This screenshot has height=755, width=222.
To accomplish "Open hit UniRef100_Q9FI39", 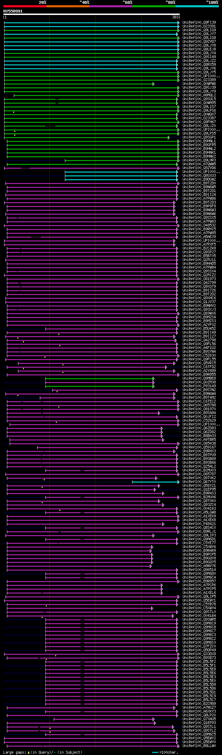I will [x=199, y=23].
